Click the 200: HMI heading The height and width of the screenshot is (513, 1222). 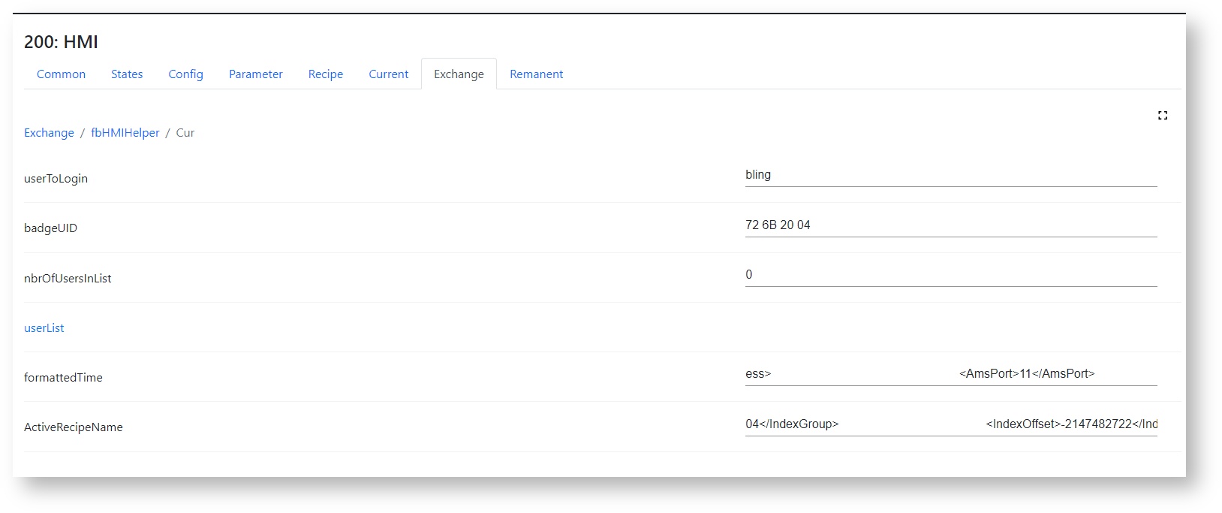click(x=61, y=42)
